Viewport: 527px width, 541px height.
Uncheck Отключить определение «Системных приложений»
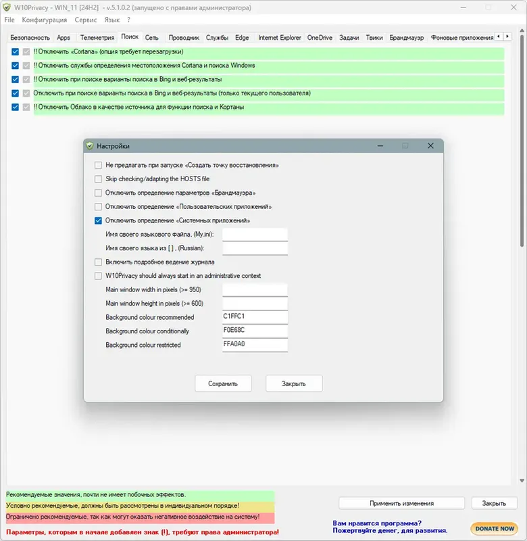tap(98, 220)
